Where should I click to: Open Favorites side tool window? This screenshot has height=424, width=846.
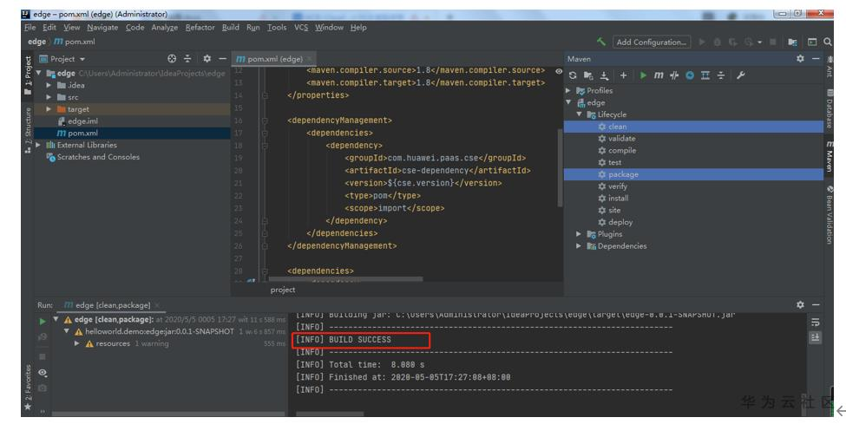tap(28, 388)
